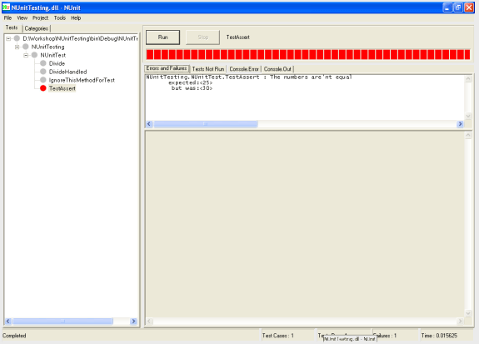Image resolution: width=479 pixels, height=344 pixels.
Task: Open the View menu
Action: click(22, 18)
